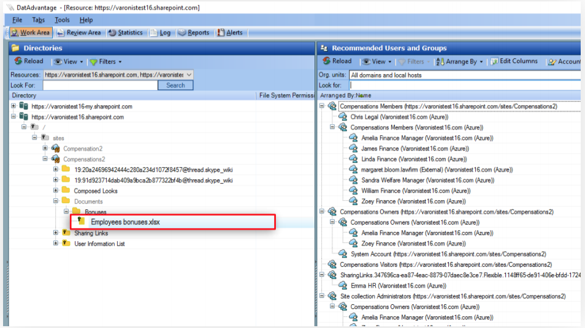Click the Directory column header
Image resolution: width=585 pixels, height=328 pixels.
point(132,95)
